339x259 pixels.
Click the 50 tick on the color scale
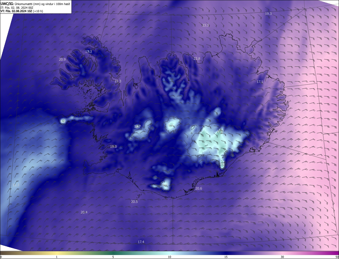coord(337,257)
